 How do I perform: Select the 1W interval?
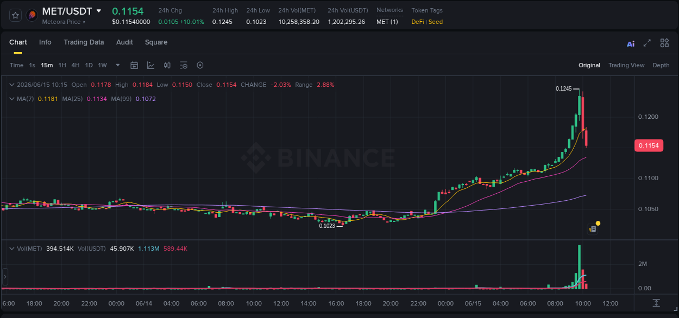coord(102,65)
